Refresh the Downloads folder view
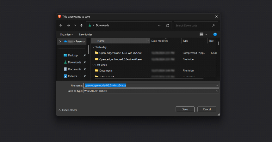272x142 pixels. pyautogui.click(x=168, y=26)
